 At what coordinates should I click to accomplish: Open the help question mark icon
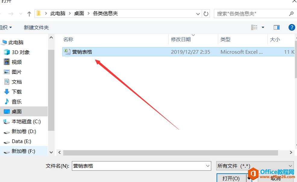(292, 27)
